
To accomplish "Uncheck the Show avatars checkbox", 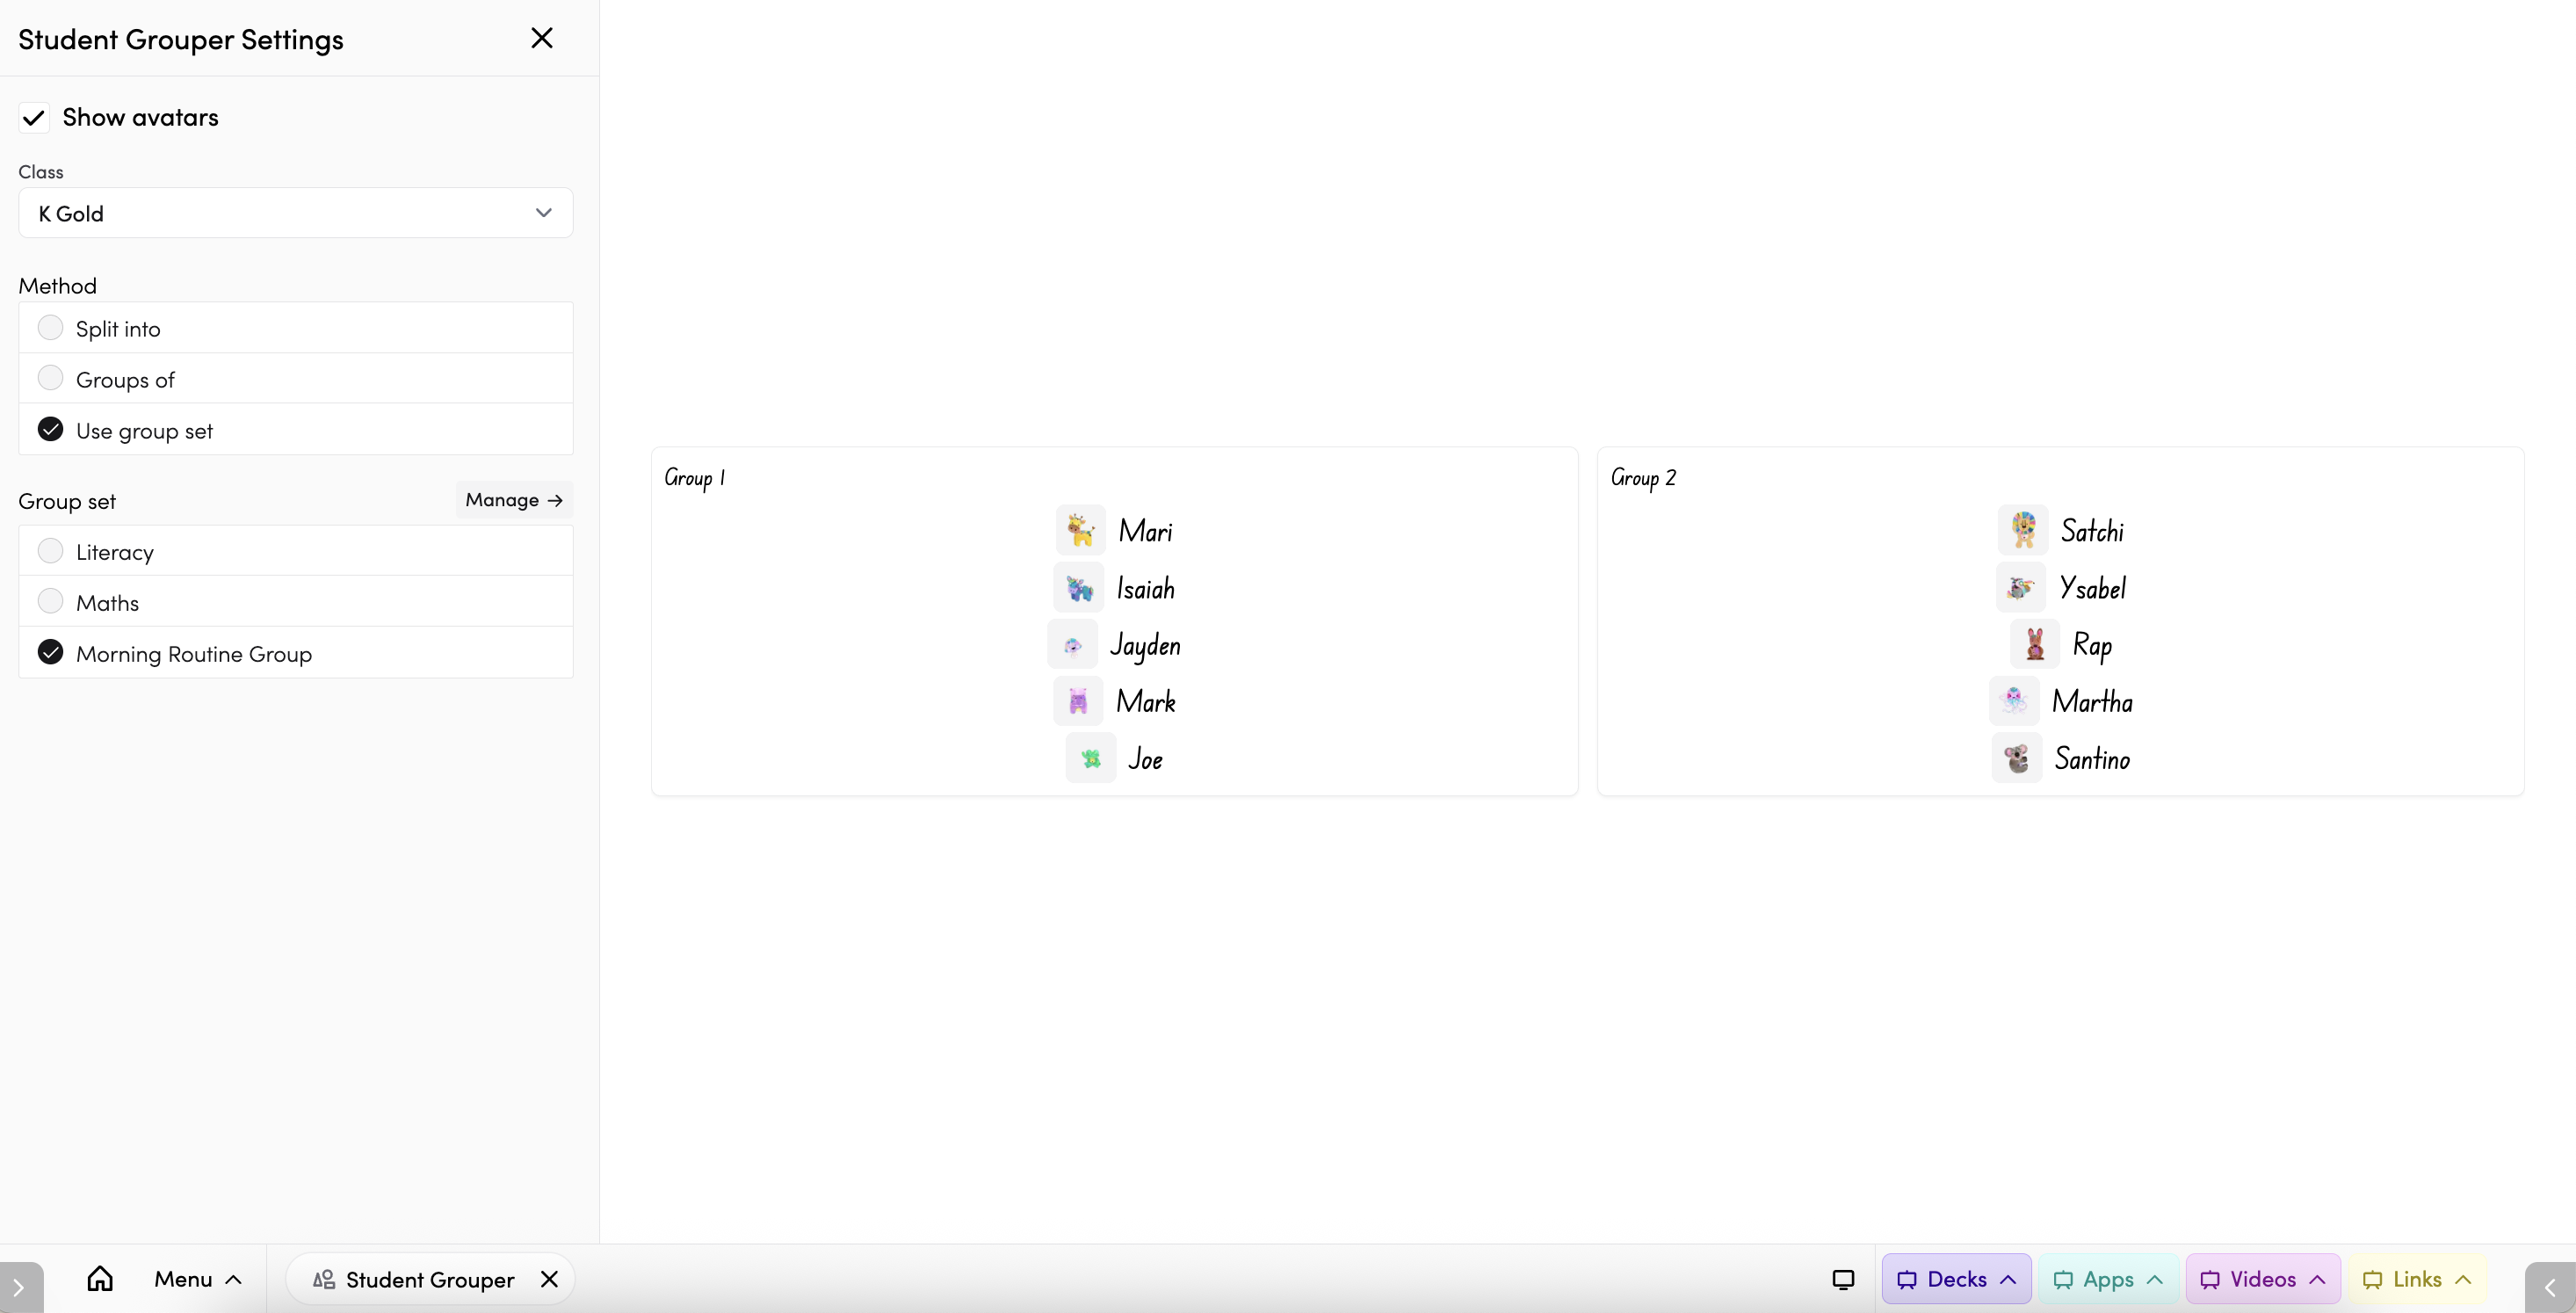I will click(34, 118).
